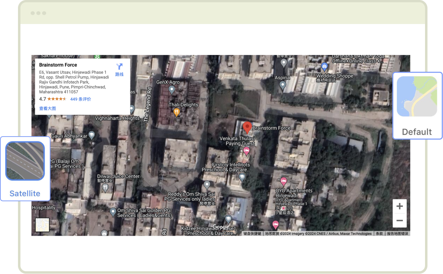Open the Gauri Abhyankar school pin
This screenshot has width=443, height=274.
pyautogui.click(x=92, y=135)
